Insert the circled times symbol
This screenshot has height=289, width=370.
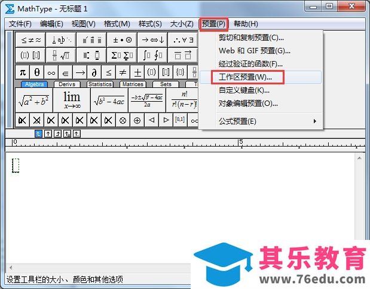click(x=123, y=120)
